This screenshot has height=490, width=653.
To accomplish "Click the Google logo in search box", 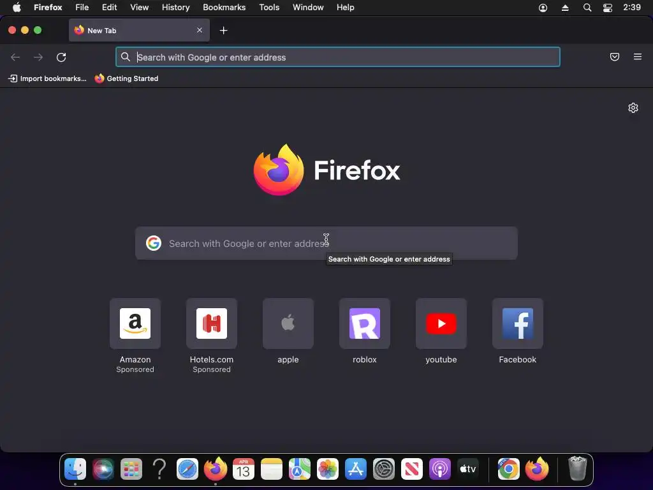I will click(154, 243).
